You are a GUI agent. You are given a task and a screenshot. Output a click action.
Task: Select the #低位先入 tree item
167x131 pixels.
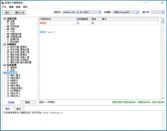(x=15, y=96)
